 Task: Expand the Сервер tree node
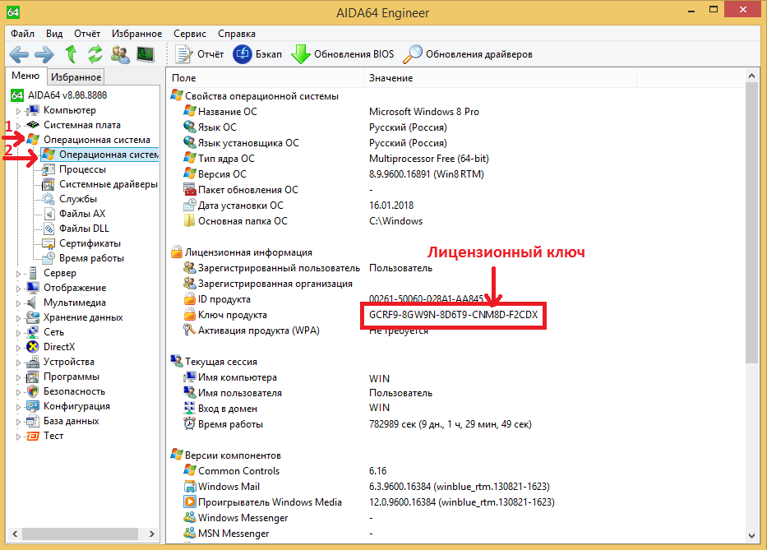coord(18,274)
